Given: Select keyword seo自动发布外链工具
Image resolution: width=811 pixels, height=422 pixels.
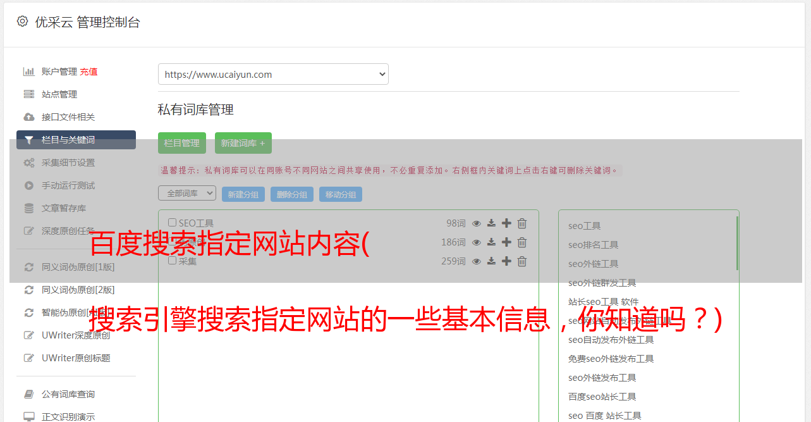Looking at the screenshot, I should pos(611,340).
